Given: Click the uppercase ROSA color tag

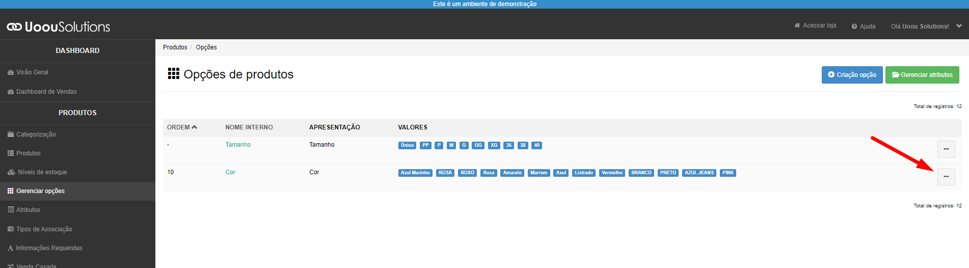Looking at the screenshot, I should (445, 173).
